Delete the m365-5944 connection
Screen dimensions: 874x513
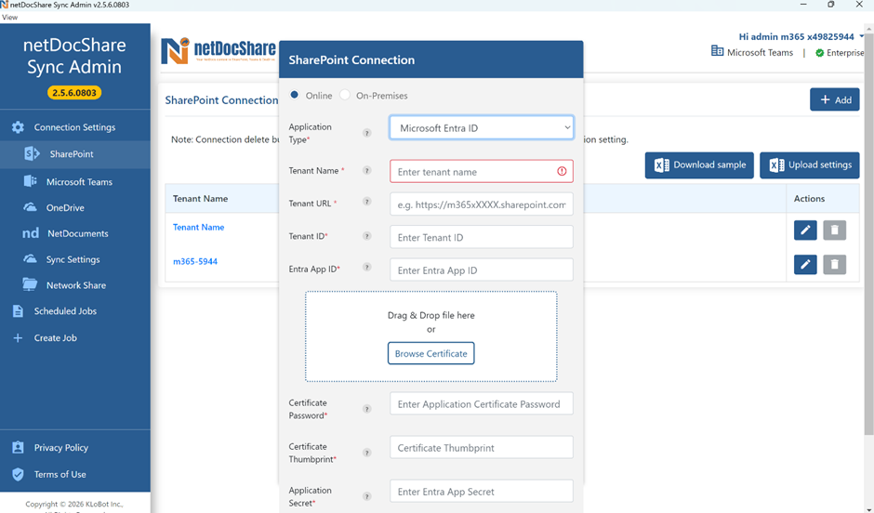click(x=834, y=264)
